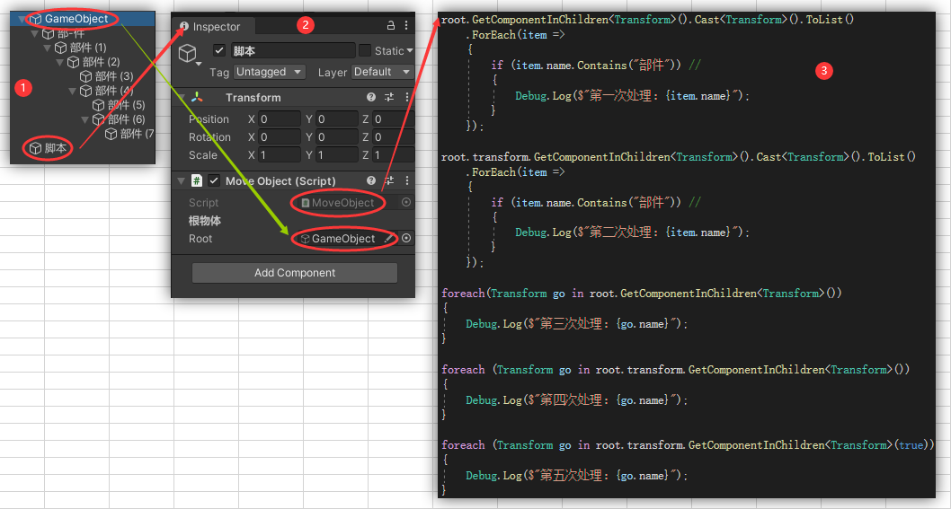The width and height of the screenshot is (951, 509).
Task: Click the Transform component icon
Action: 197,97
